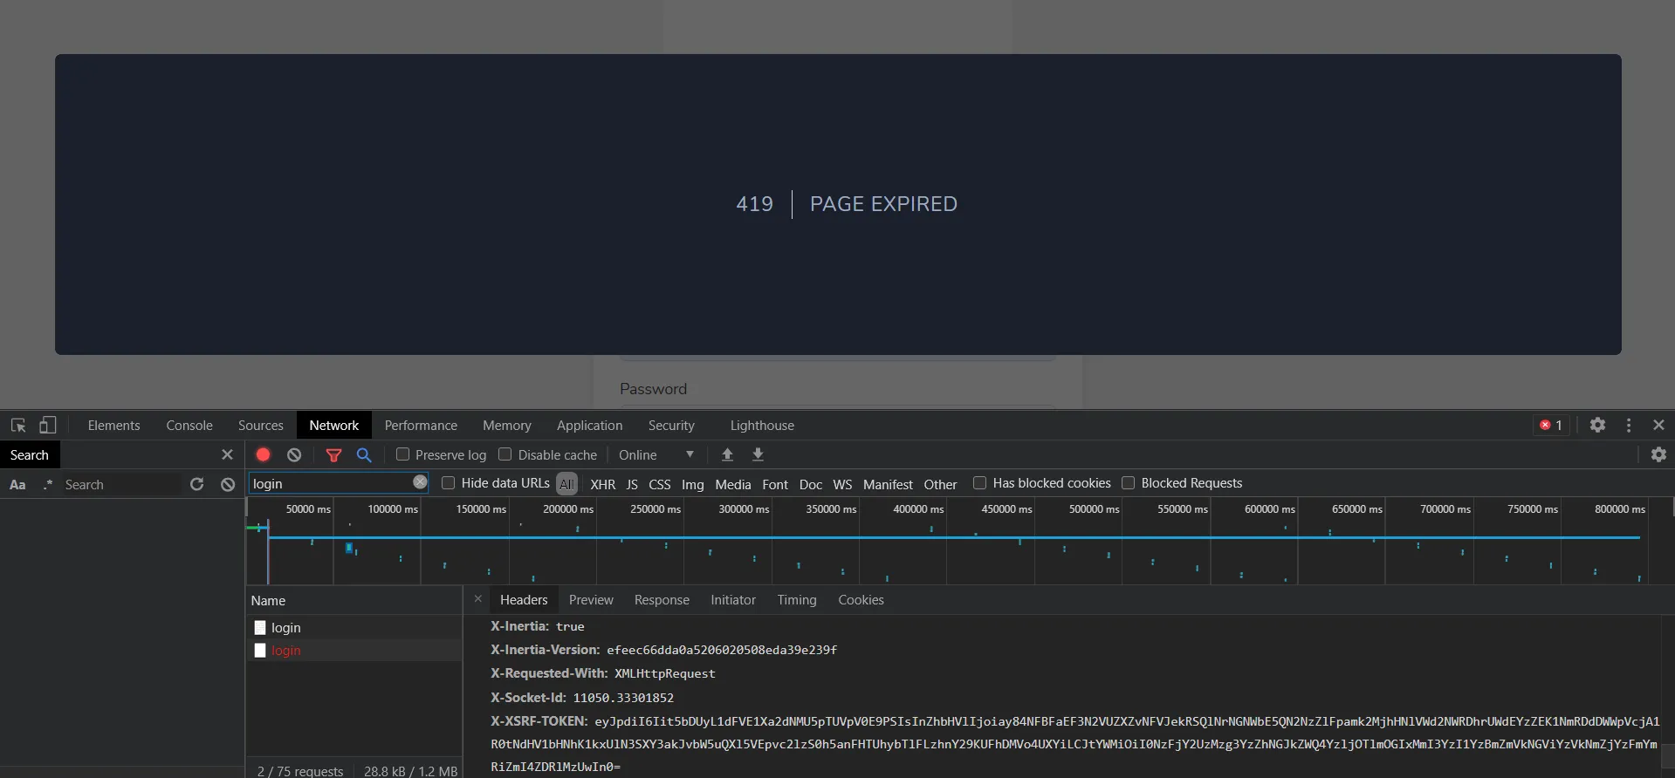Viewport: 1675px width, 778px height.
Task: Open Network panel settings gear
Action: click(1658, 454)
